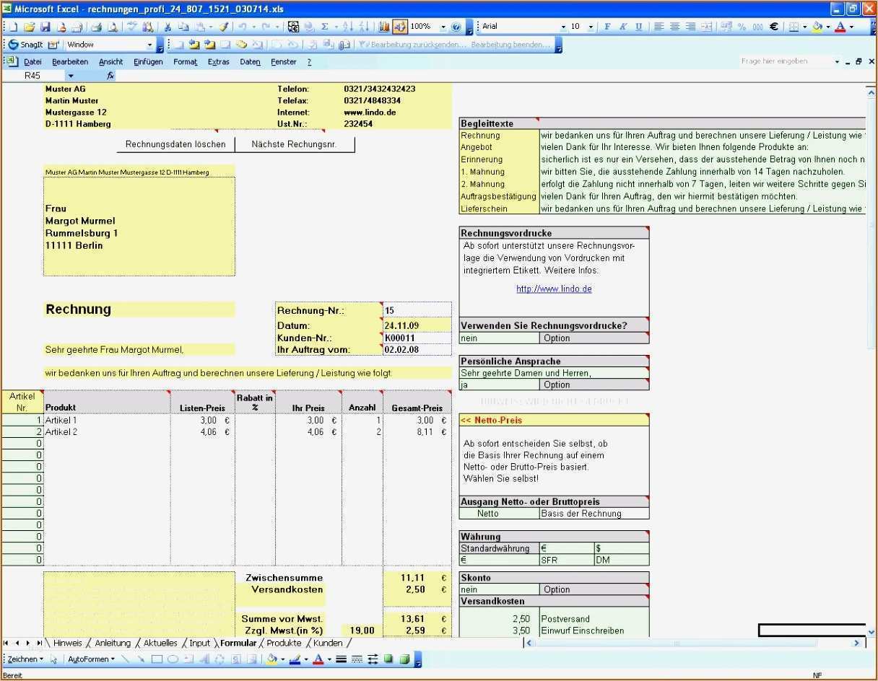Image resolution: width=878 pixels, height=681 pixels.
Task: Run the spelling check icon
Action: point(132,27)
